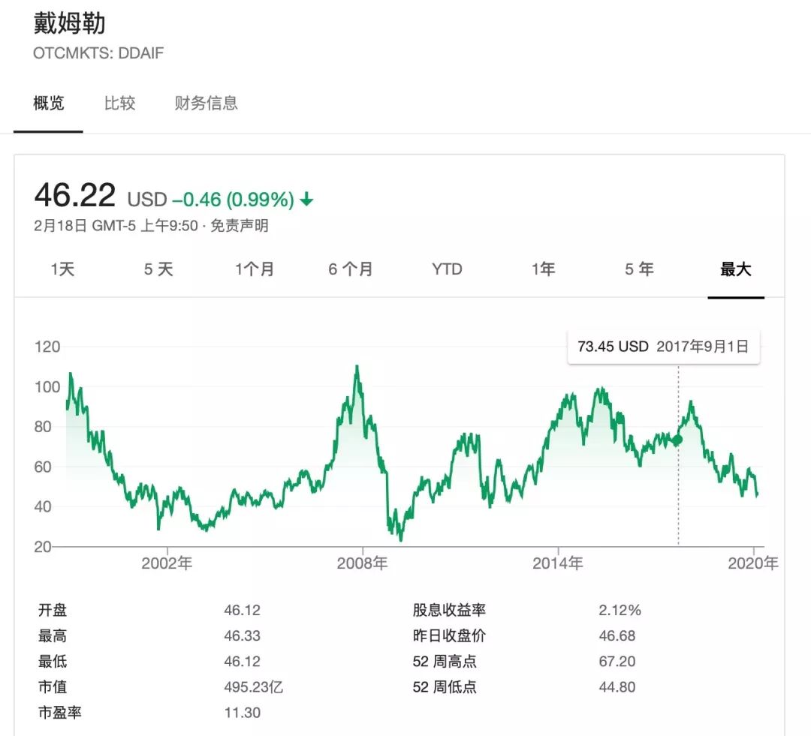Image resolution: width=811 pixels, height=736 pixels.
Task: Click the 2008年 axis label
Action: 362,563
